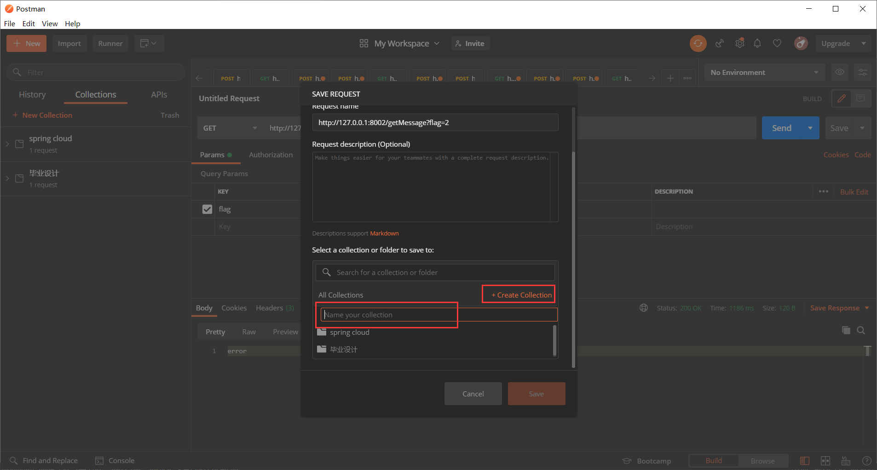877x470 pixels.
Task: Open help question mark icon
Action: [866, 461]
